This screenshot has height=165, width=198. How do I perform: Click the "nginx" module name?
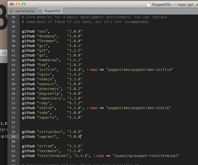click(x=45, y=75)
